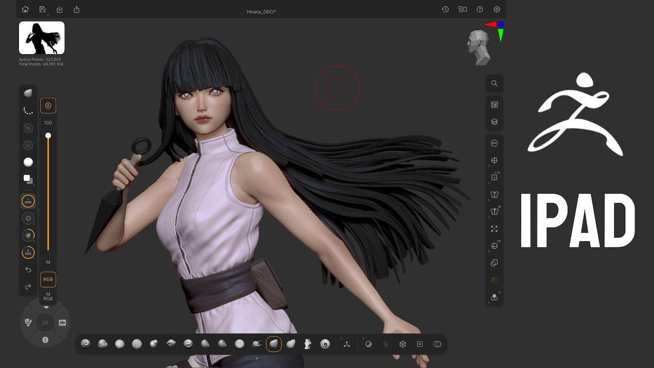Select the first swirl brush in bottom bar
654x368 pixels.
tap(85, 344)
